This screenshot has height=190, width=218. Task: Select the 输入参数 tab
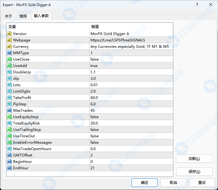(x=41, y=16)
